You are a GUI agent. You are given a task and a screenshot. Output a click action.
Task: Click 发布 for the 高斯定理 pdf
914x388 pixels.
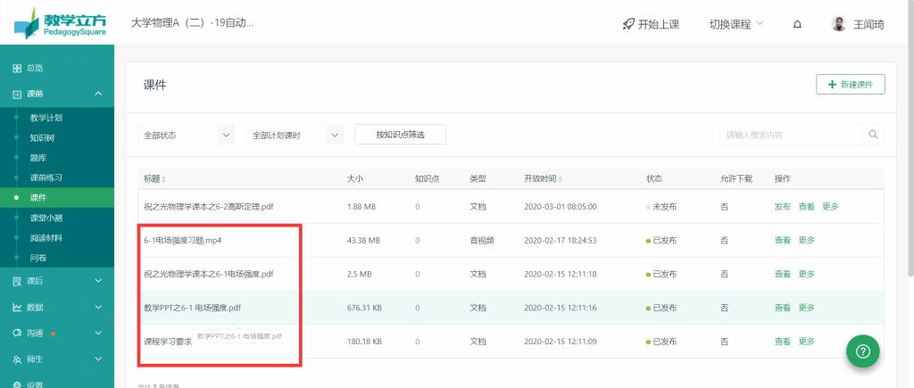782,206
